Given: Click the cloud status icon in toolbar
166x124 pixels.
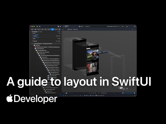Looking at the screenshot, I should click(127, 27).
